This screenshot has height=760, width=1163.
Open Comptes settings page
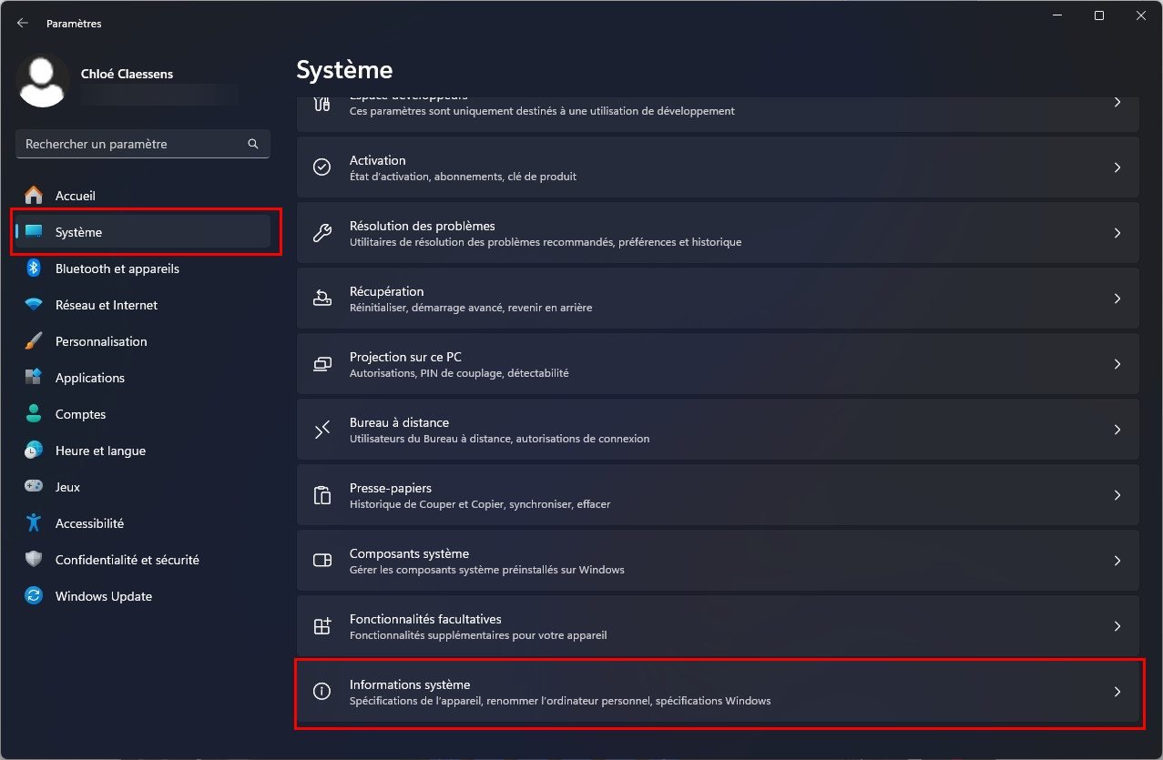pyautogui.click(x=143, y=414)
